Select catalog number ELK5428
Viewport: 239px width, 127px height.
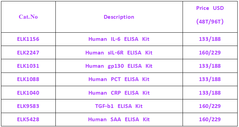[x=28, y=119]
